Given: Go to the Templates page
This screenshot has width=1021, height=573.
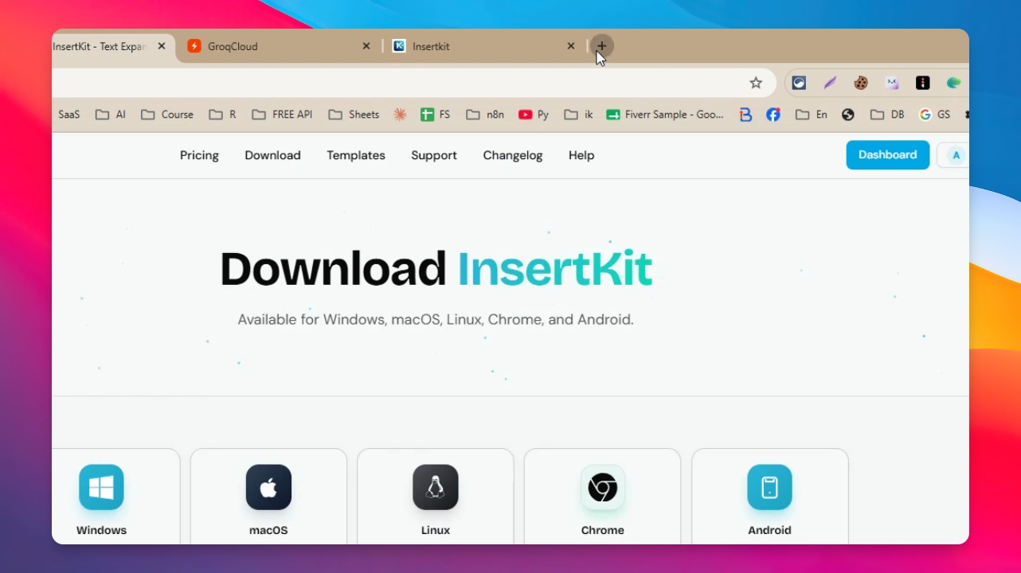Looking at the screenshot, I should 356,155.
